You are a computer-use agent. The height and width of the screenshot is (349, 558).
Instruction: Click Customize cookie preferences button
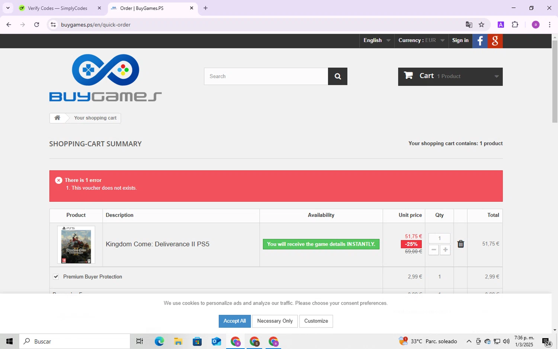[x=316, y=321]
